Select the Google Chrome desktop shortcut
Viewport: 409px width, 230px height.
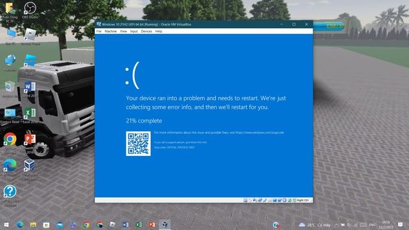coord(10,143)
